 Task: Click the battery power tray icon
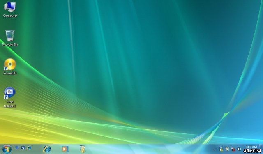pyautogui.click(x=227, y=149)
